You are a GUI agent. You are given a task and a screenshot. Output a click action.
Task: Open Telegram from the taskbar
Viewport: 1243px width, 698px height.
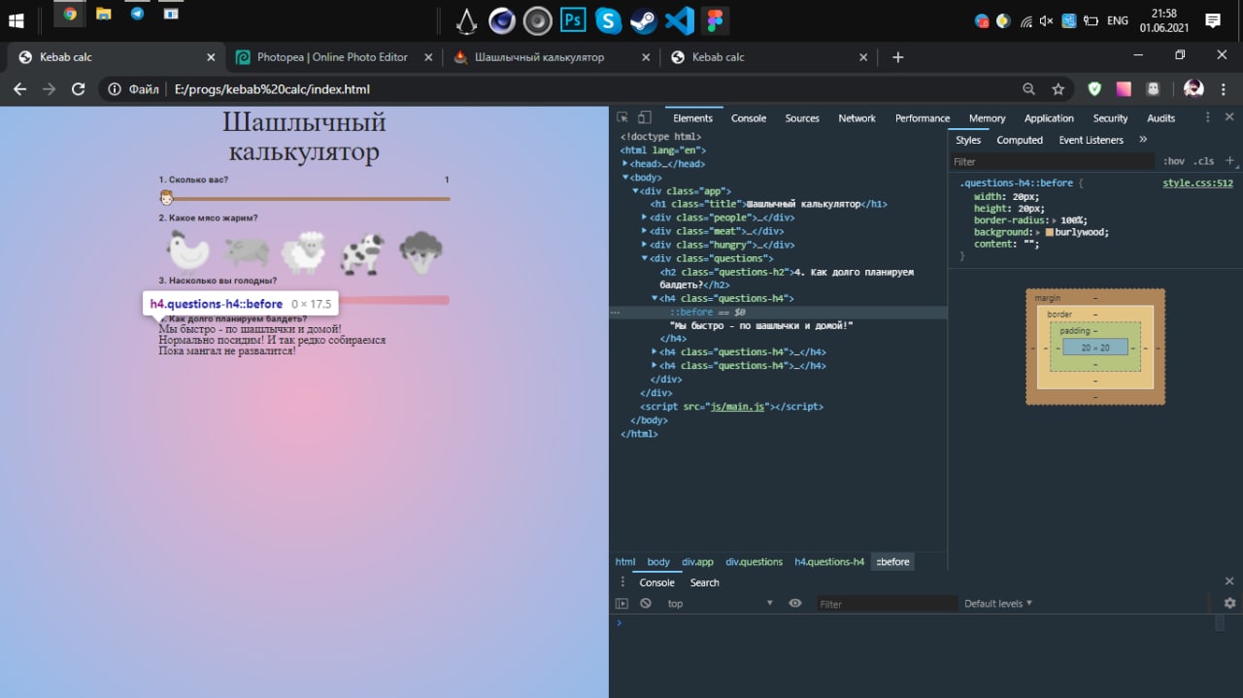137,14
